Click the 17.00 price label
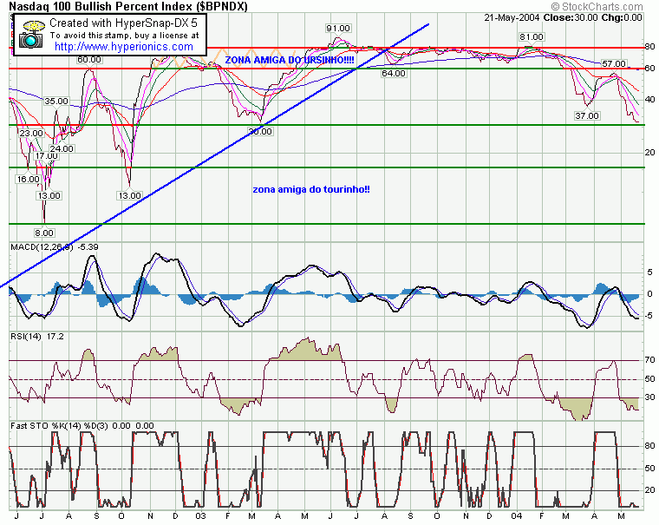 pyautogui.click(x=47, y=156)
